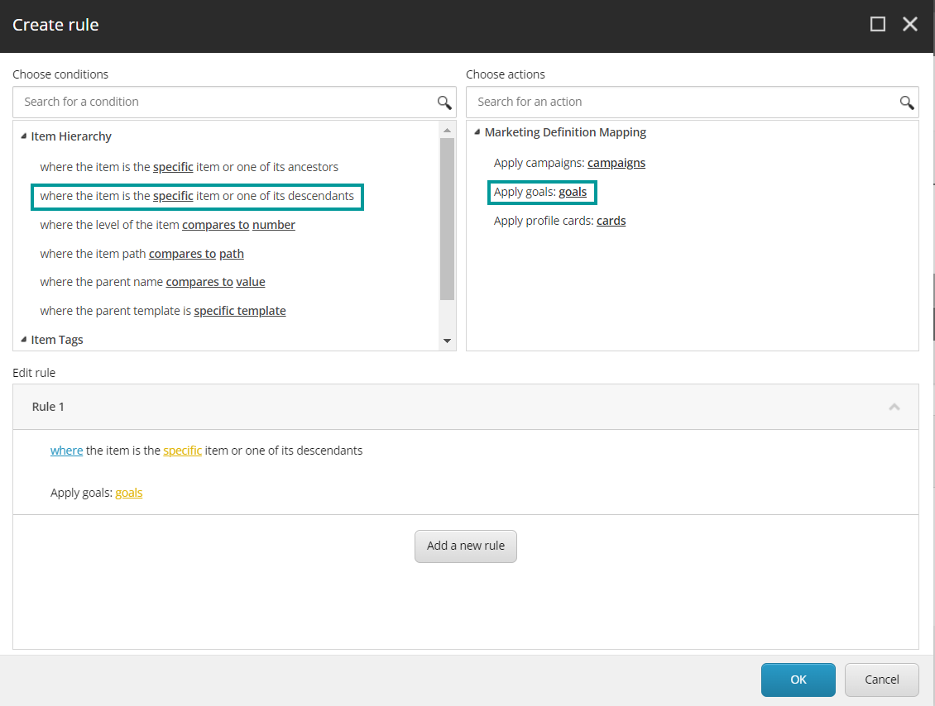The image size is (935, 706).
Task: Collapse the Item Tags group
Action: (x=24, y=340)
